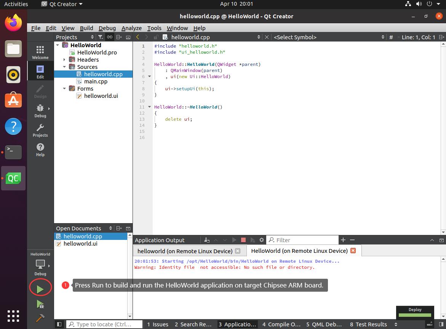Start debugging with the Run-with-bug button

tap(40, 305)
